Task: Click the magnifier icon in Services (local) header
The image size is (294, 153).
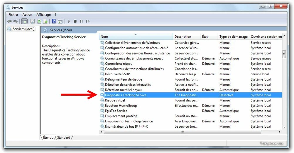Action: 45,30
